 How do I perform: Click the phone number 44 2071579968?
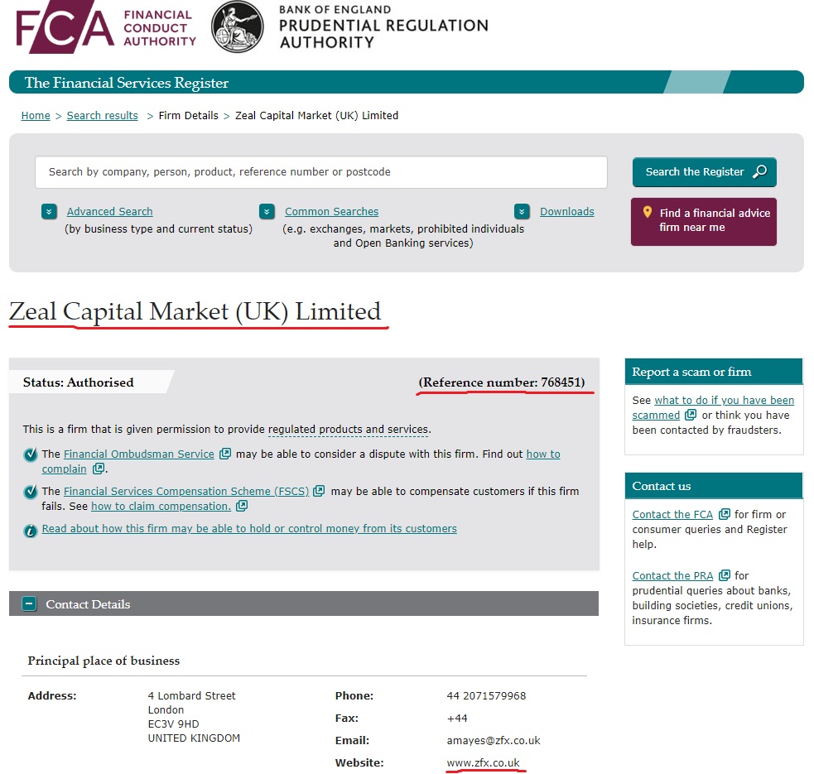coord(486,695)
